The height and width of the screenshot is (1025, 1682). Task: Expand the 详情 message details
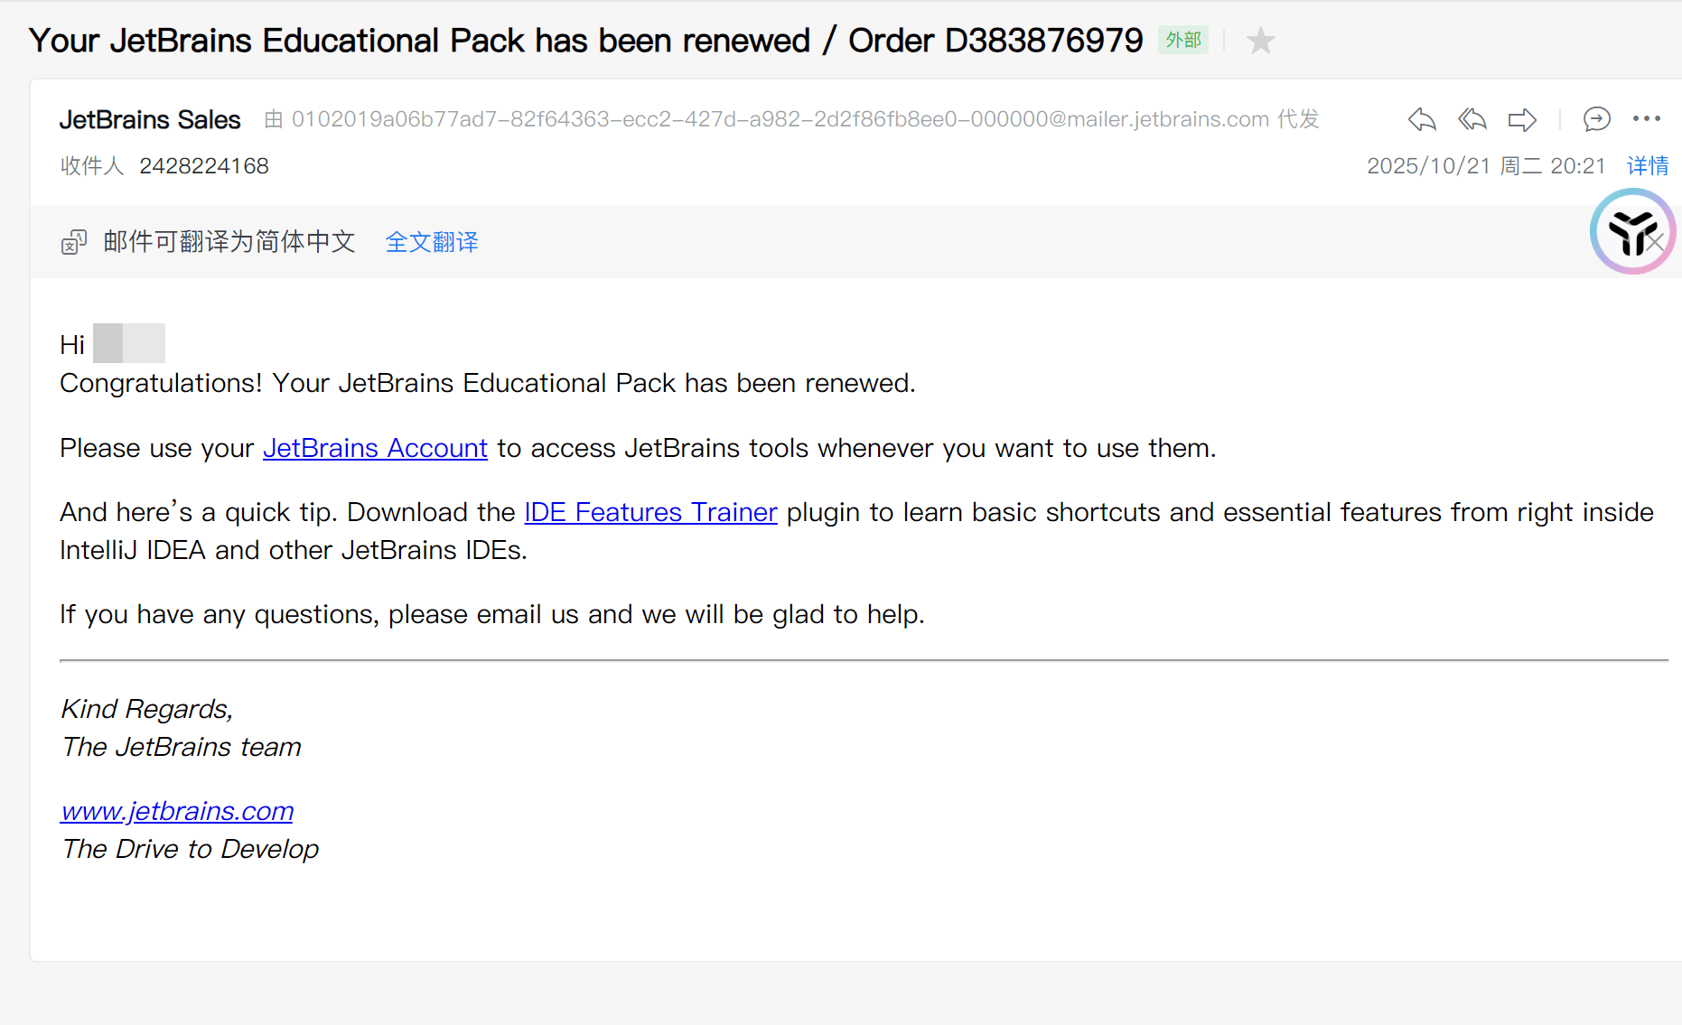point(1647,166)
